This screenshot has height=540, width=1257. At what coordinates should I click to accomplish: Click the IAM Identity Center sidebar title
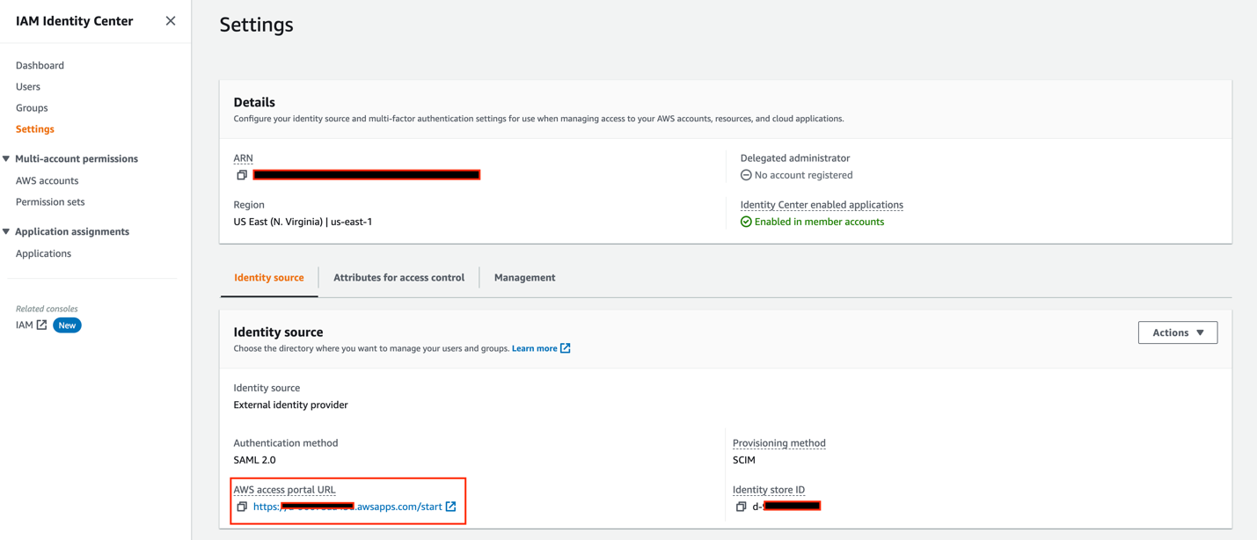click(74, 21)
